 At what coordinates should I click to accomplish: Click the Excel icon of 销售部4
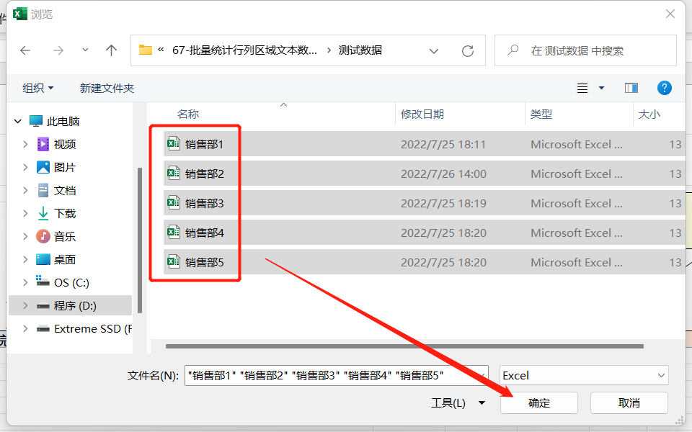pyautogui.click(x=174, y=233)
